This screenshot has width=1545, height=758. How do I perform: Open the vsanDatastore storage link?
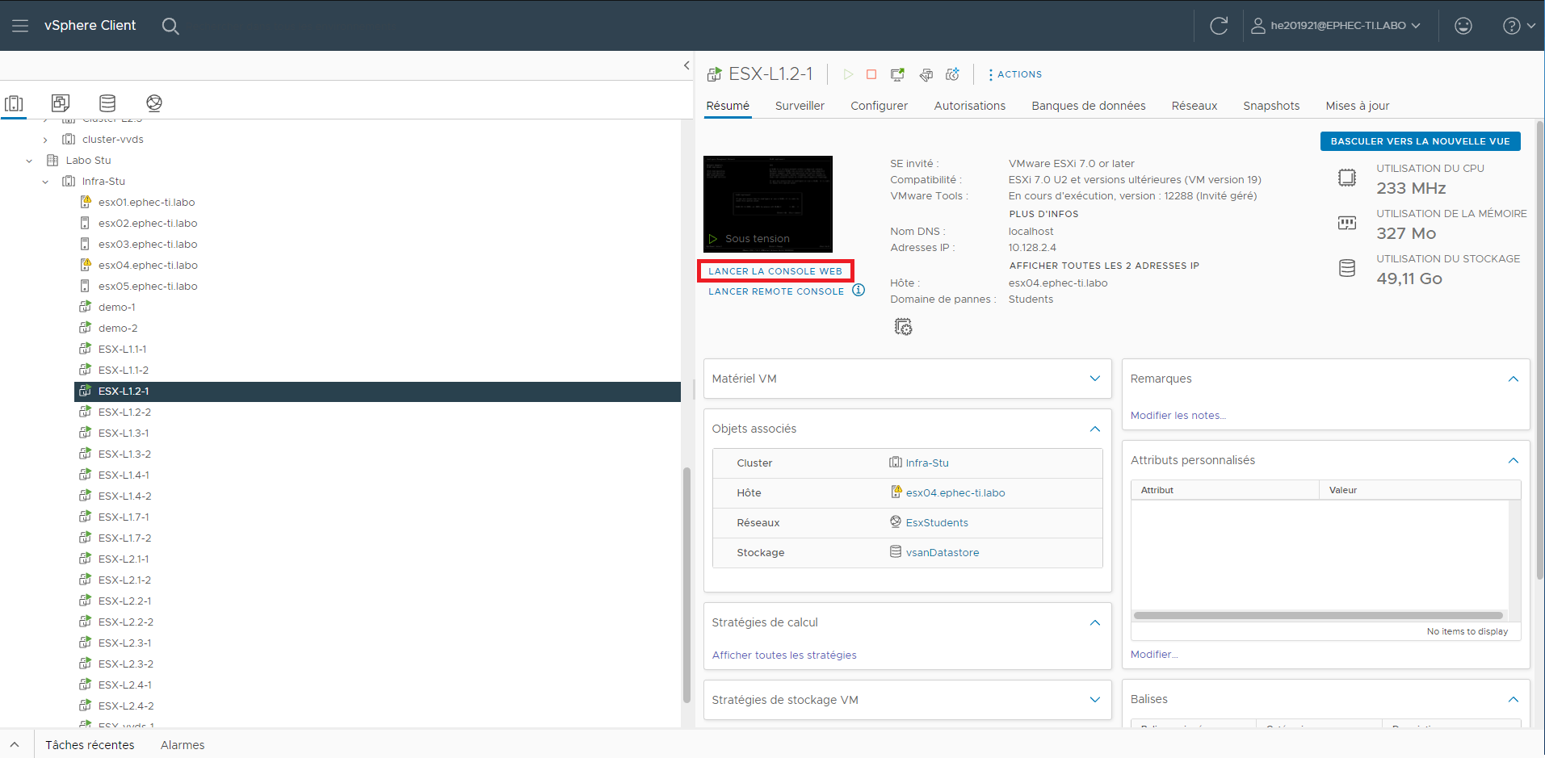[942, 552]
